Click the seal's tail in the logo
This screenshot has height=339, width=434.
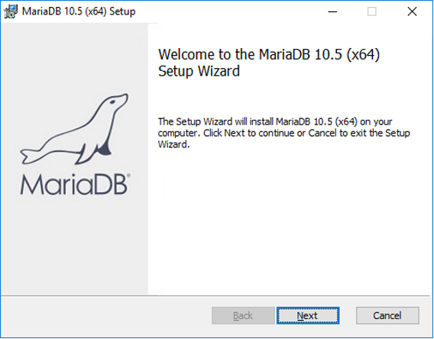[31, 157]
